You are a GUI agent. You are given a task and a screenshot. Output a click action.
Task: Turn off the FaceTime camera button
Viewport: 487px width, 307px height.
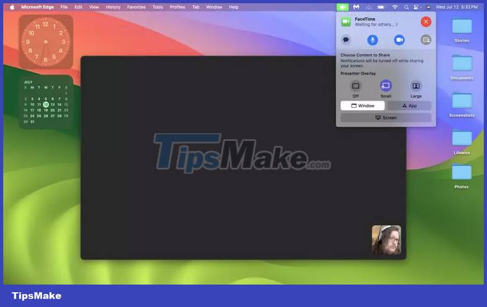399,40
